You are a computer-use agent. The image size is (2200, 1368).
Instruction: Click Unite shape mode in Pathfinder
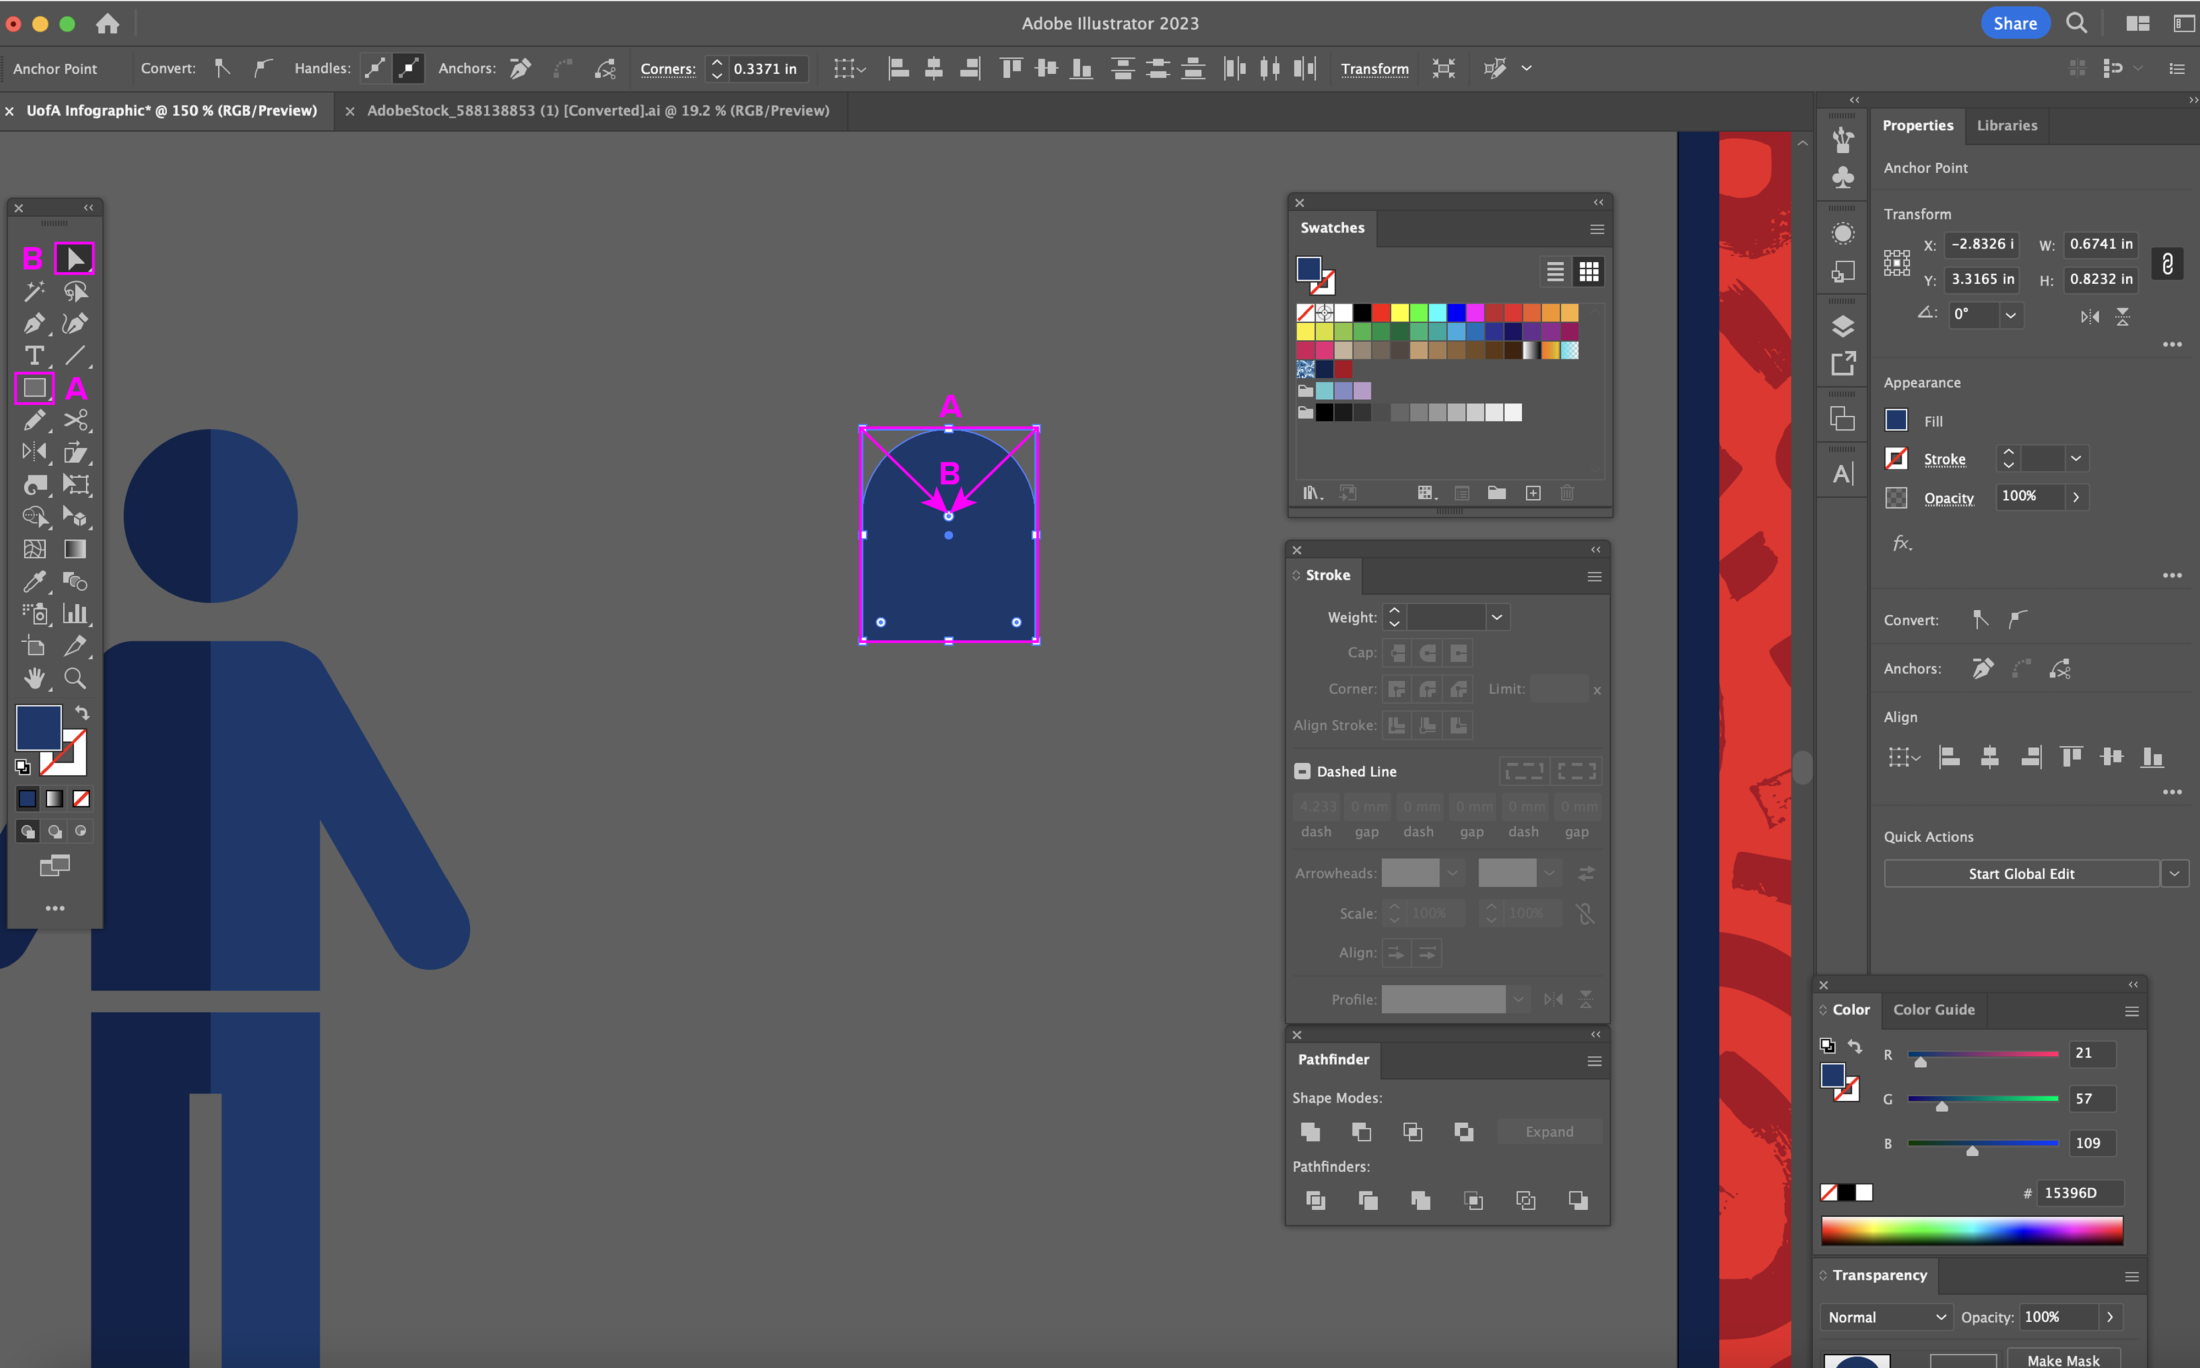pyautogui.click(x=1310, y=1132)
